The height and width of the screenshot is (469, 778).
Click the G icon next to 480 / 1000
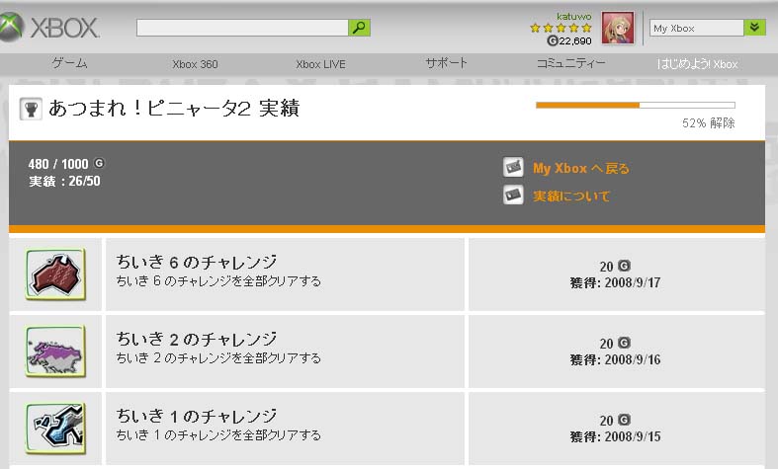pyautogui.click(x=99, y=163)
